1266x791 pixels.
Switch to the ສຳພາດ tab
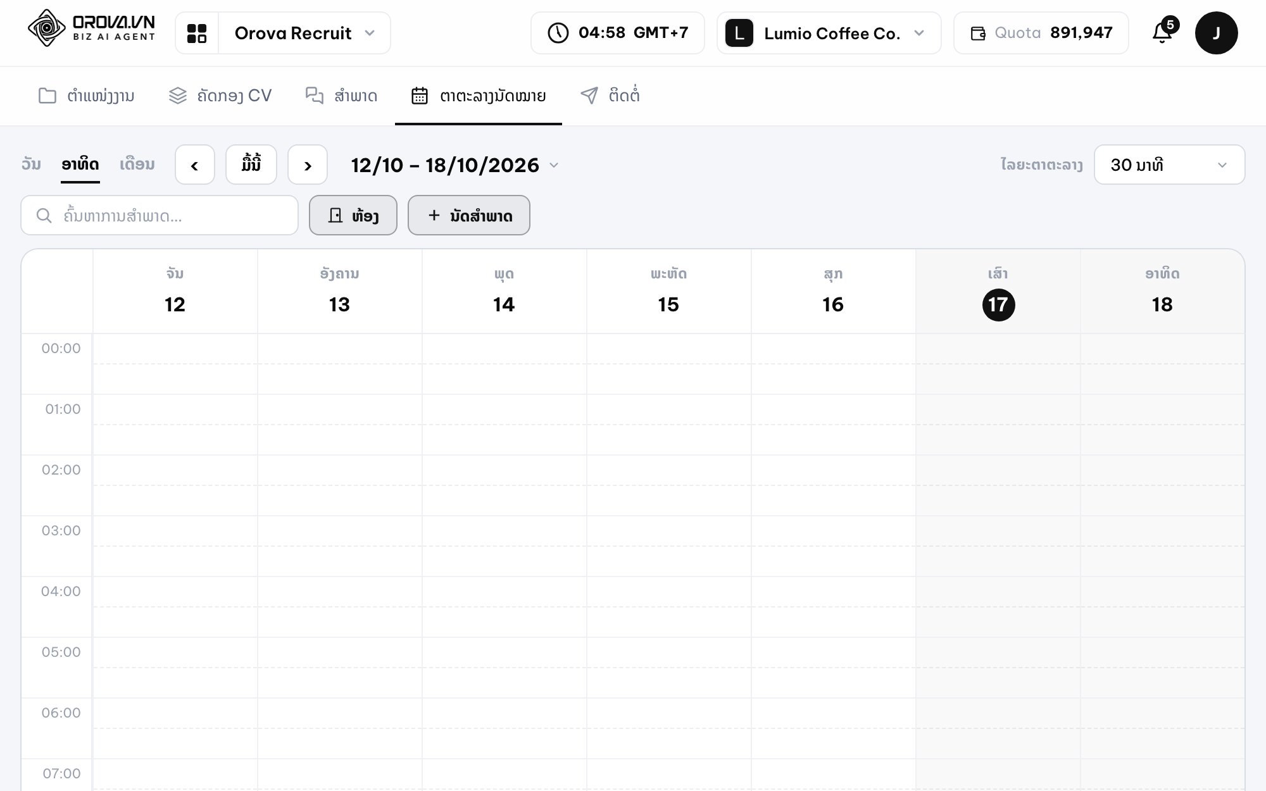[x=341, y=96]
